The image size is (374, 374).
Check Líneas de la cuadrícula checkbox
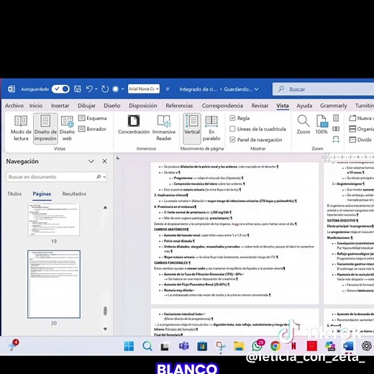click(232, 129)
